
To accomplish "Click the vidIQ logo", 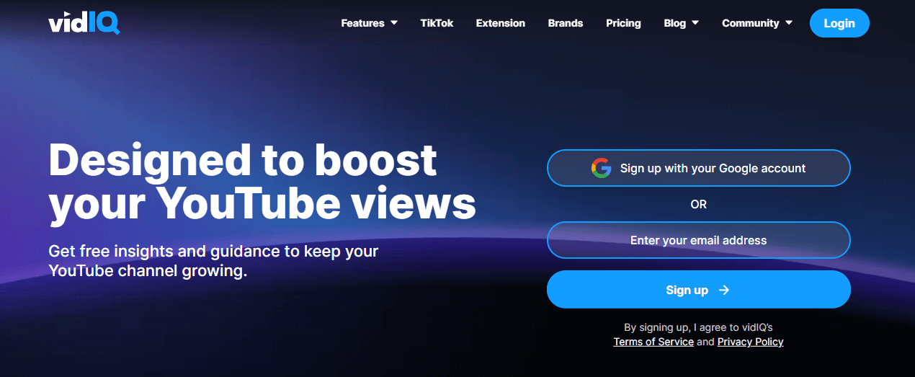I will (84, 23).
